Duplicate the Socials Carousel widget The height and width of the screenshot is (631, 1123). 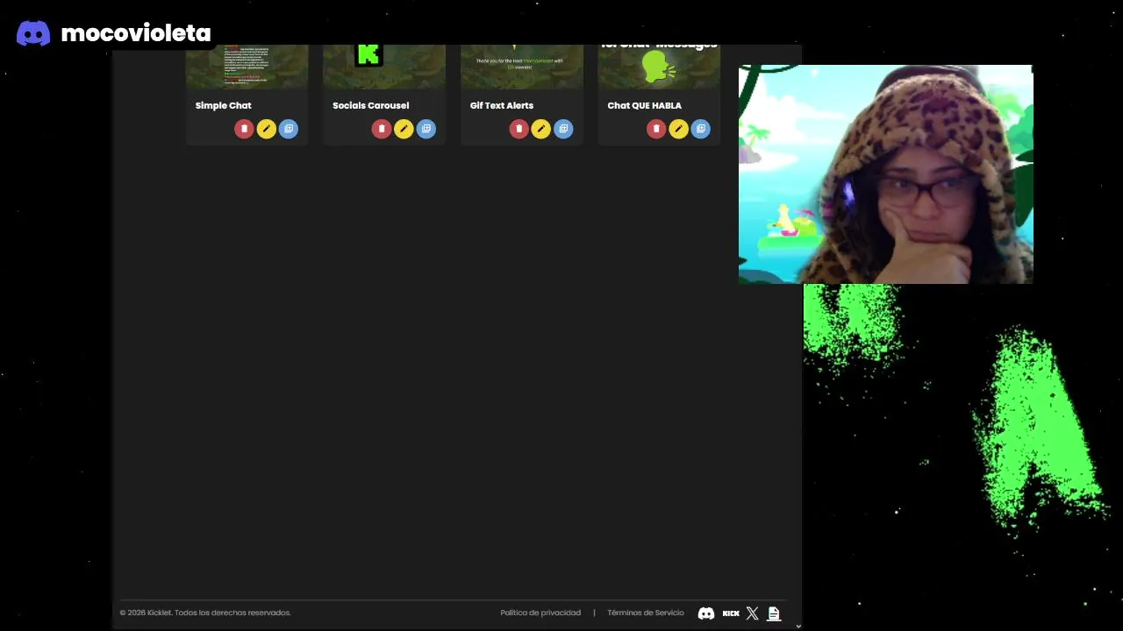pyautogui.click(x=426, y=129)
